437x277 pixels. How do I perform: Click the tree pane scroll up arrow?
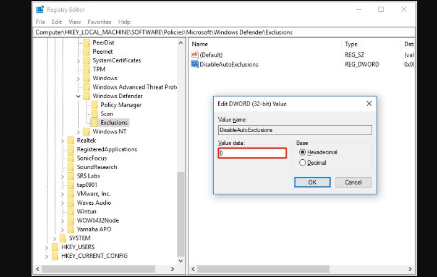[x=181, y=43]
